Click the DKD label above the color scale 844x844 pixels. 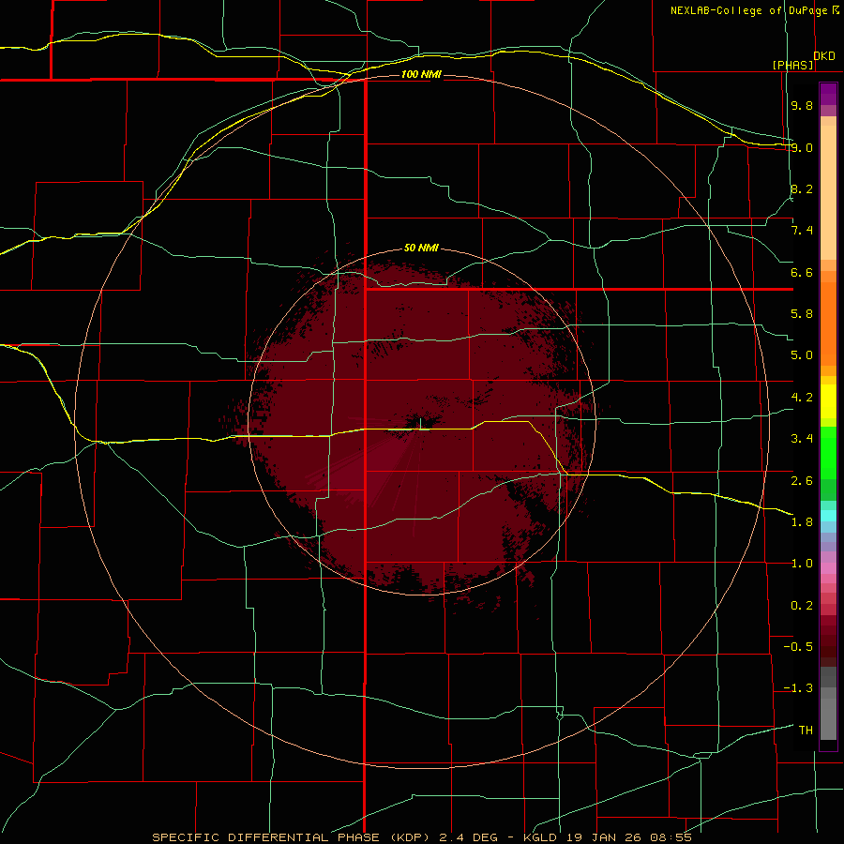[x=824, y=56]
